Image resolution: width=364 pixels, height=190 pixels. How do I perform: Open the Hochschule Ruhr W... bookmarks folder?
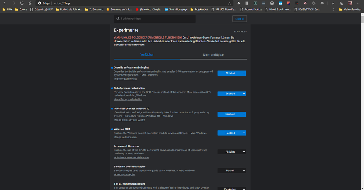[x=69, y=9]
